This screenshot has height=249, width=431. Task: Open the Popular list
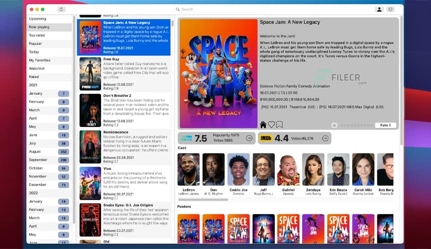(49, 44)
